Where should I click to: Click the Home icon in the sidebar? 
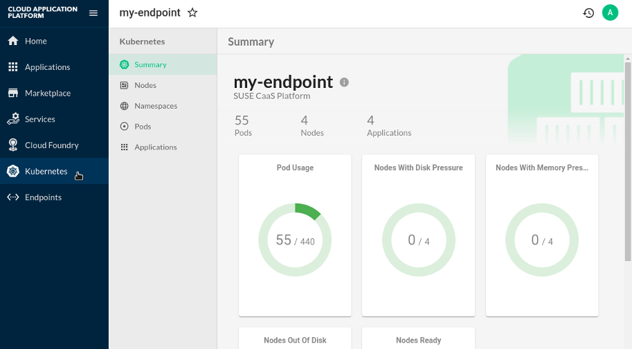pyautogui.click(x=12, y=41)
